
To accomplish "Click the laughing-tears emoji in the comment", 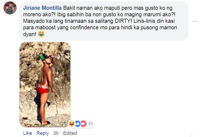I will 41,34.
